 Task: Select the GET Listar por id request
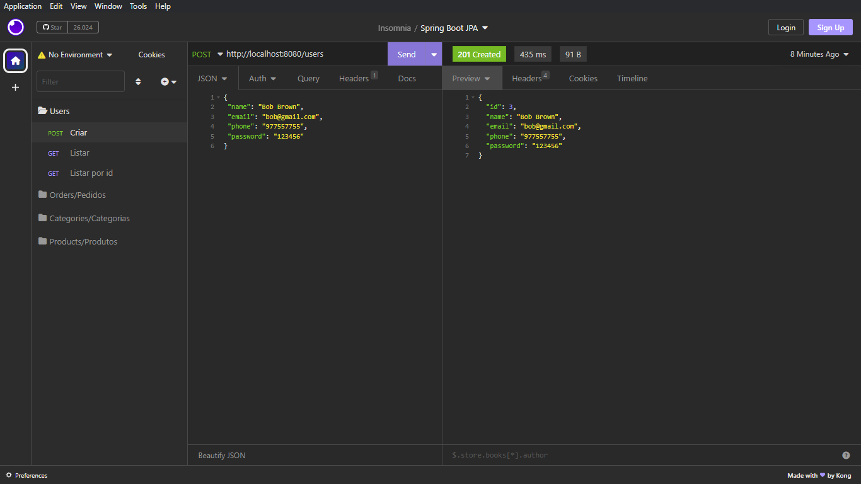pyautogui.click(x=110, y=173)
